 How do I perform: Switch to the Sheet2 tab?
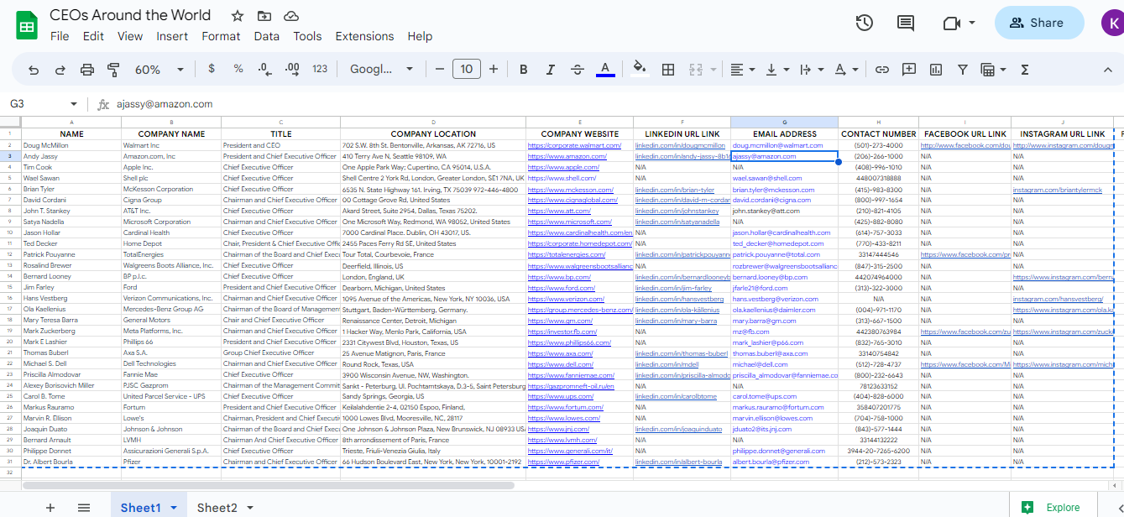pos(217,508)
